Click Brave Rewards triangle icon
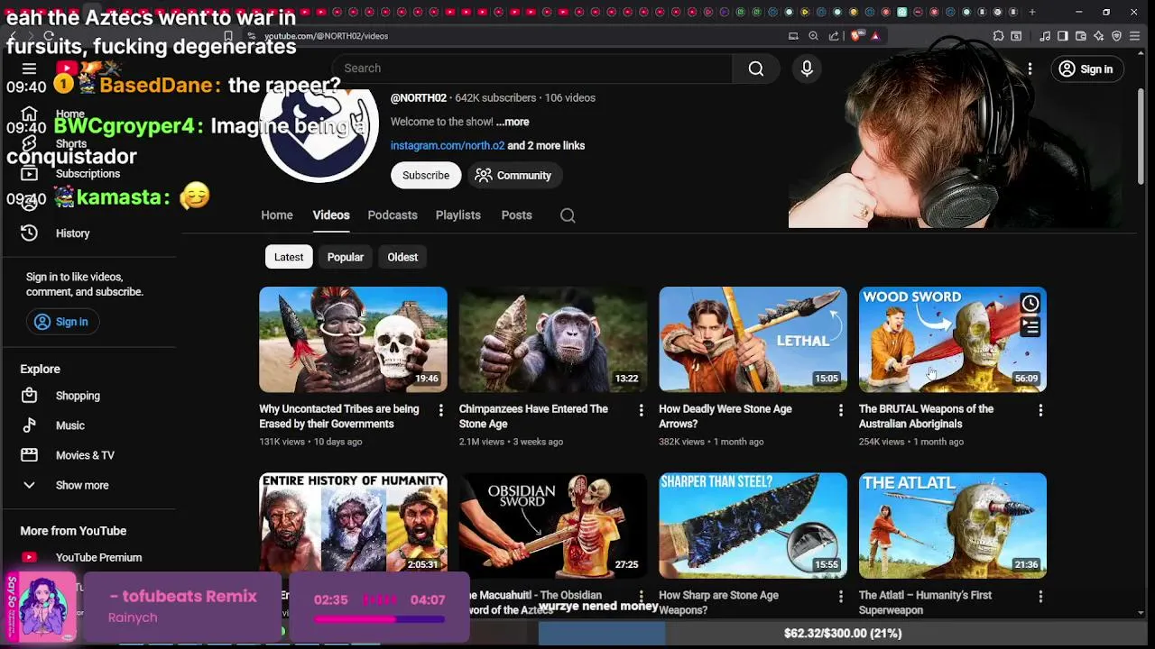This screenshot has height=649, width=1155. coord(875,36)
